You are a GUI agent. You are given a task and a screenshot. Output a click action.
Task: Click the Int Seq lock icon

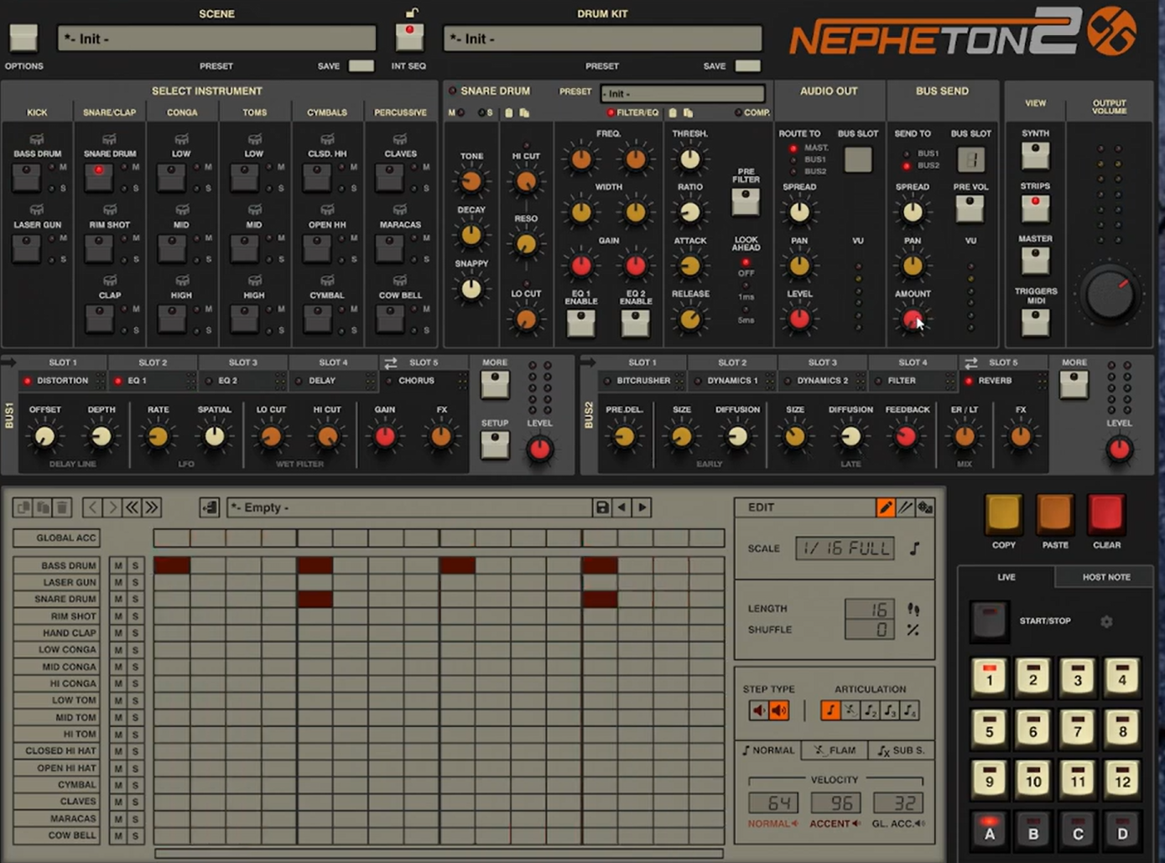(x=410, y=13)
